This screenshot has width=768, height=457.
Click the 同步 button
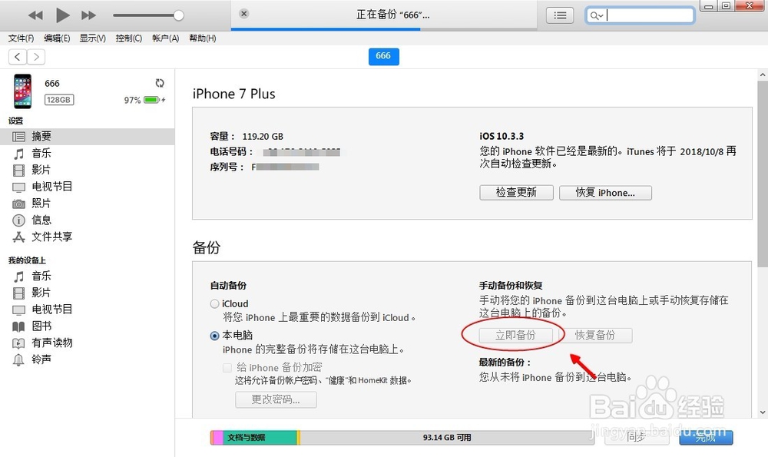(637, 437)
